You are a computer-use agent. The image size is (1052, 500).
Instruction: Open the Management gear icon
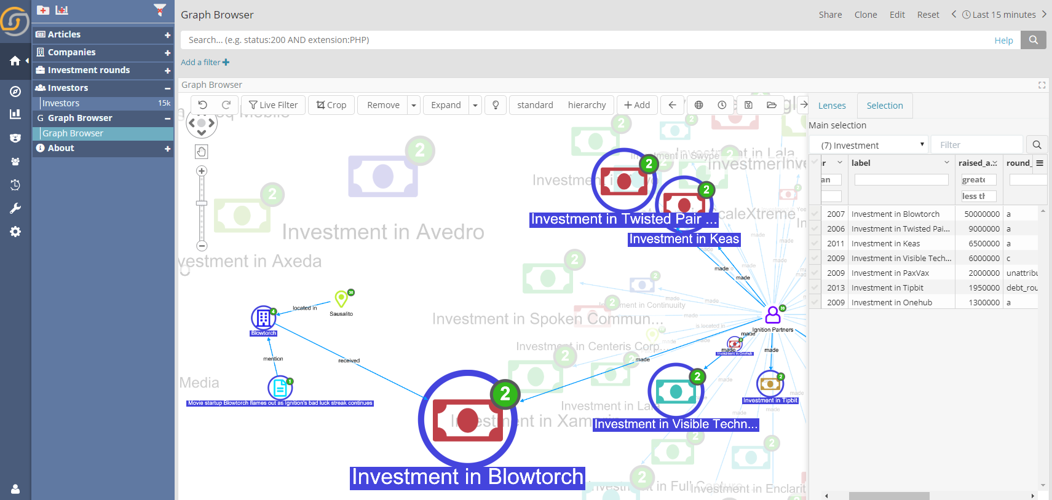coord(15,232)
